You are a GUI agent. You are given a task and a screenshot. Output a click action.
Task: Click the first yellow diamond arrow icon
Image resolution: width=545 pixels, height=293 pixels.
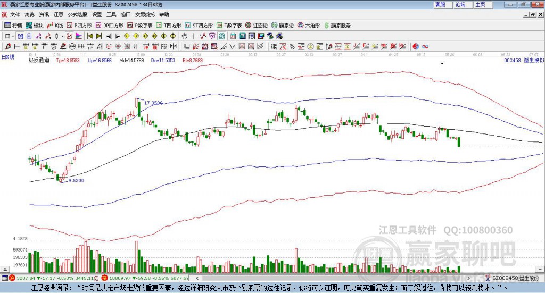[x=127, y=36]
